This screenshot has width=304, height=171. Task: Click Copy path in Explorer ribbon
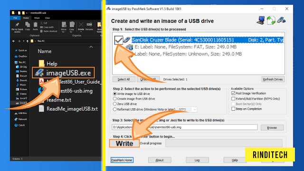[x=47, y=27]
